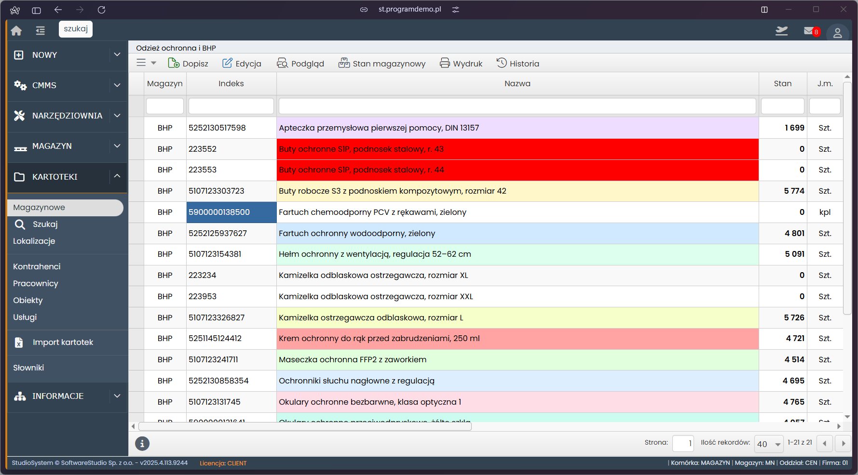Click Podgląd preview toolbar button
858x475 pixels.
300,64
